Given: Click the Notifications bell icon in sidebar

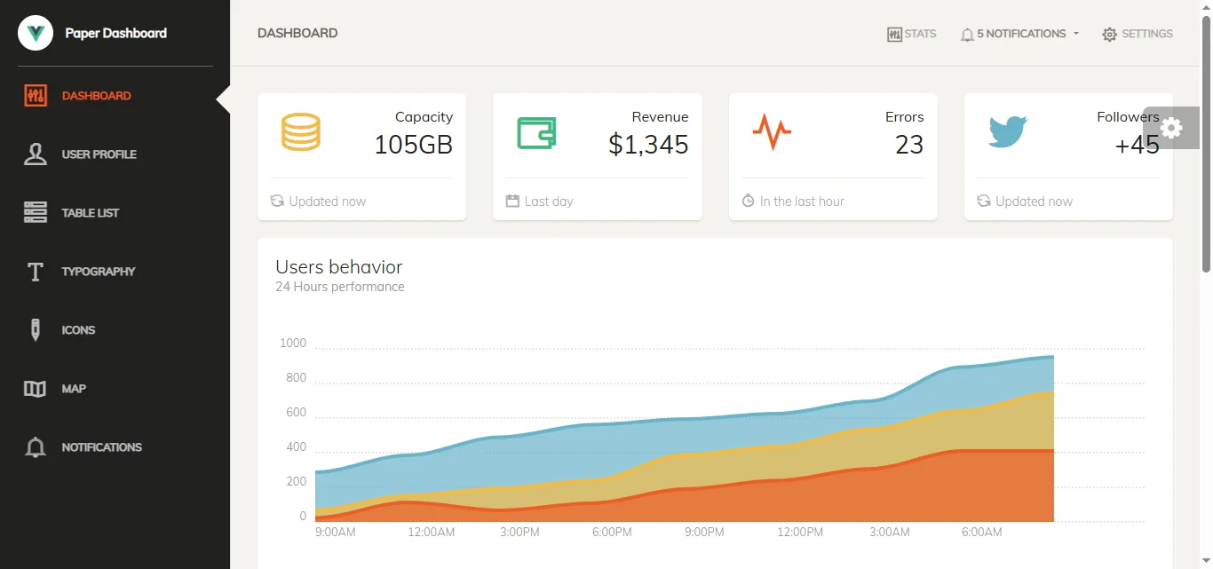Looking at the screenshot, I should pos(36,447).
